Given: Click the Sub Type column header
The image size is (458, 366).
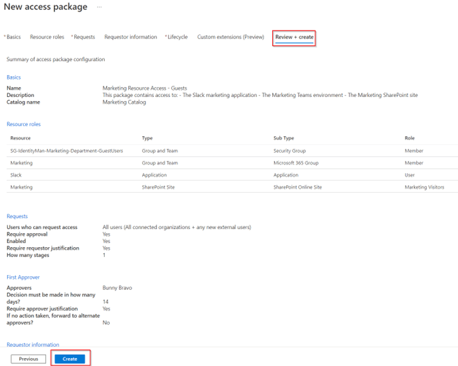Looking at the screenshot, I should (x=284, y=138).
